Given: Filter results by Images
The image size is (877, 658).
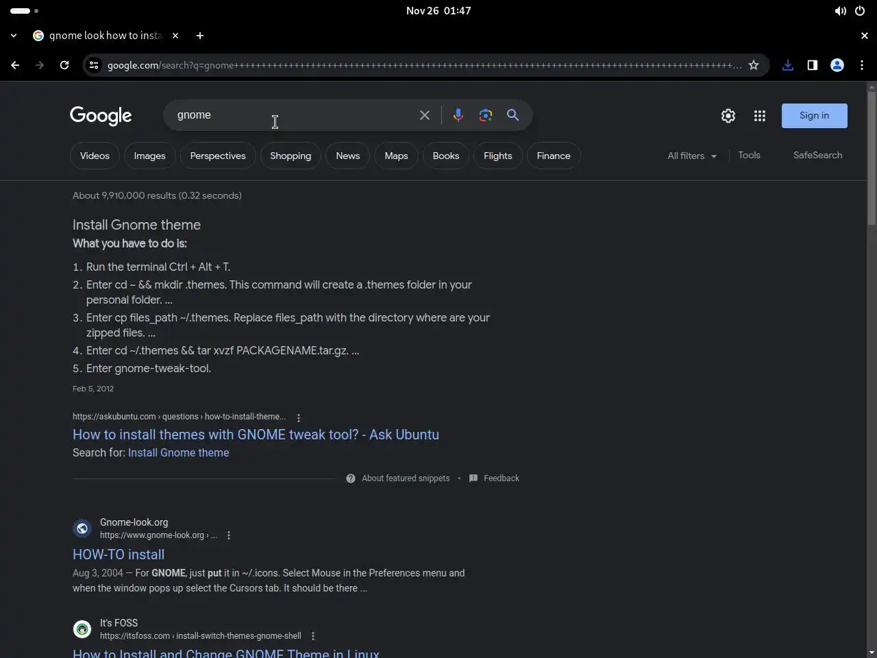Looking at the screenshot, I should click(149, 156).
